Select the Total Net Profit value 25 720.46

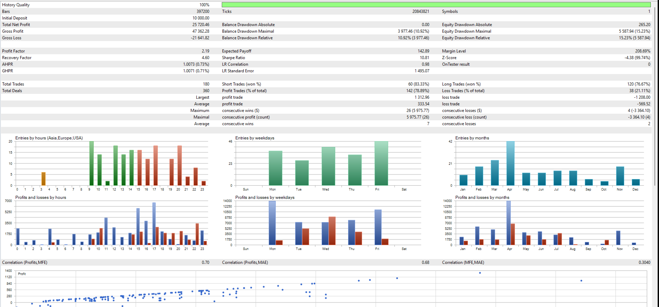[x=201, y=25]
